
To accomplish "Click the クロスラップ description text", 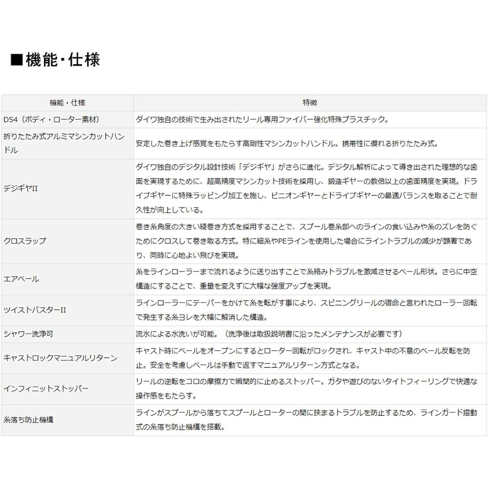I will [x=306, y=241].
